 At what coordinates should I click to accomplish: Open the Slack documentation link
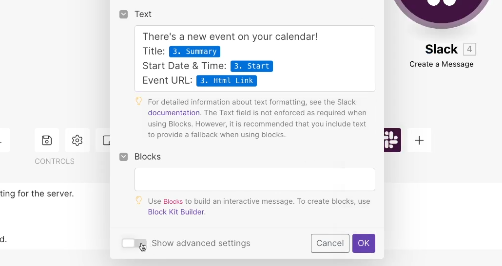click(x=174, y=113)
